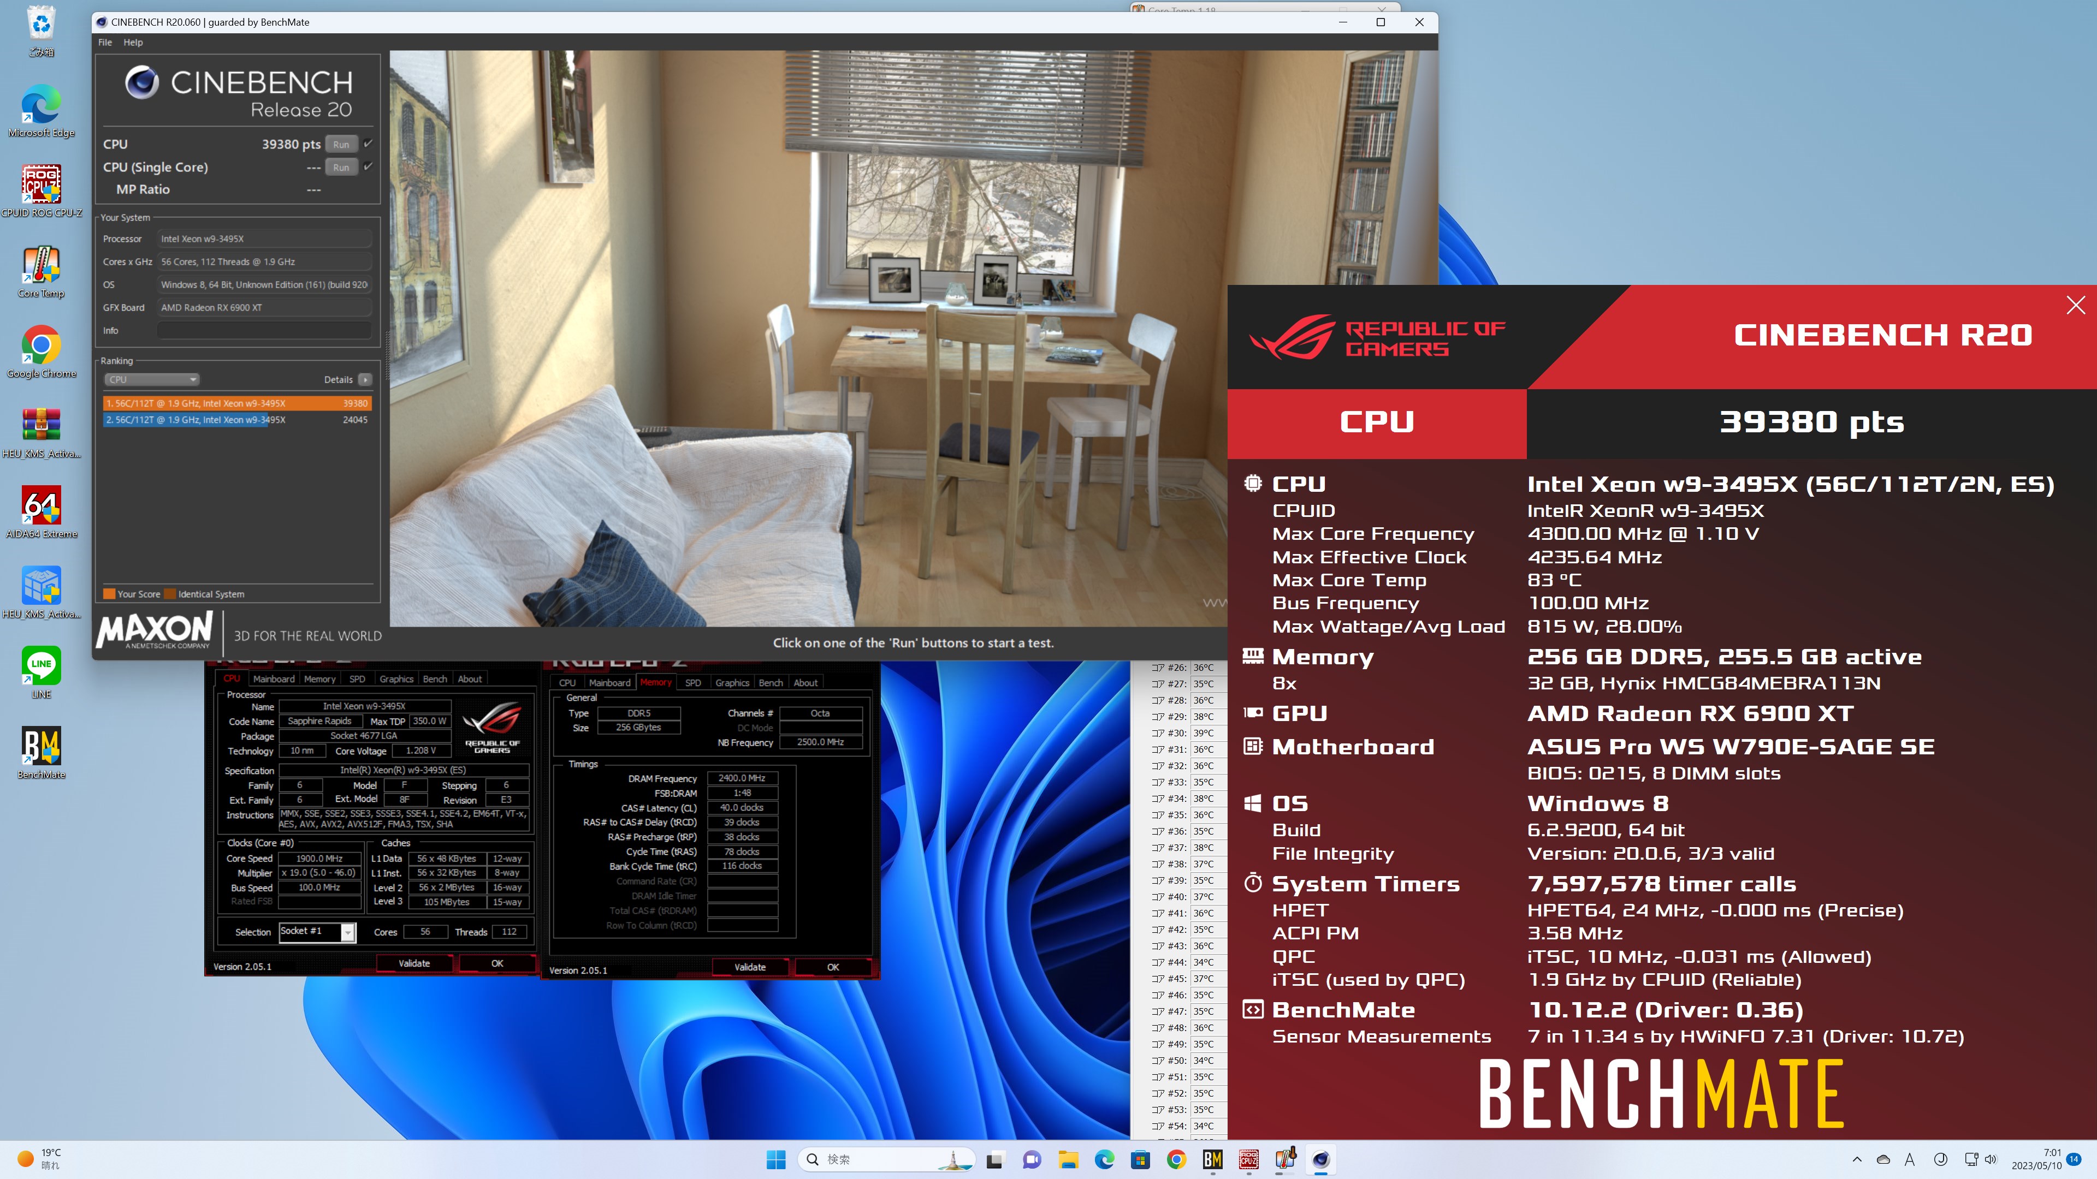The width and height of the screenshot is (2097, 1179).
Task: Open Task View on the taskbar
Action: 995,1159
